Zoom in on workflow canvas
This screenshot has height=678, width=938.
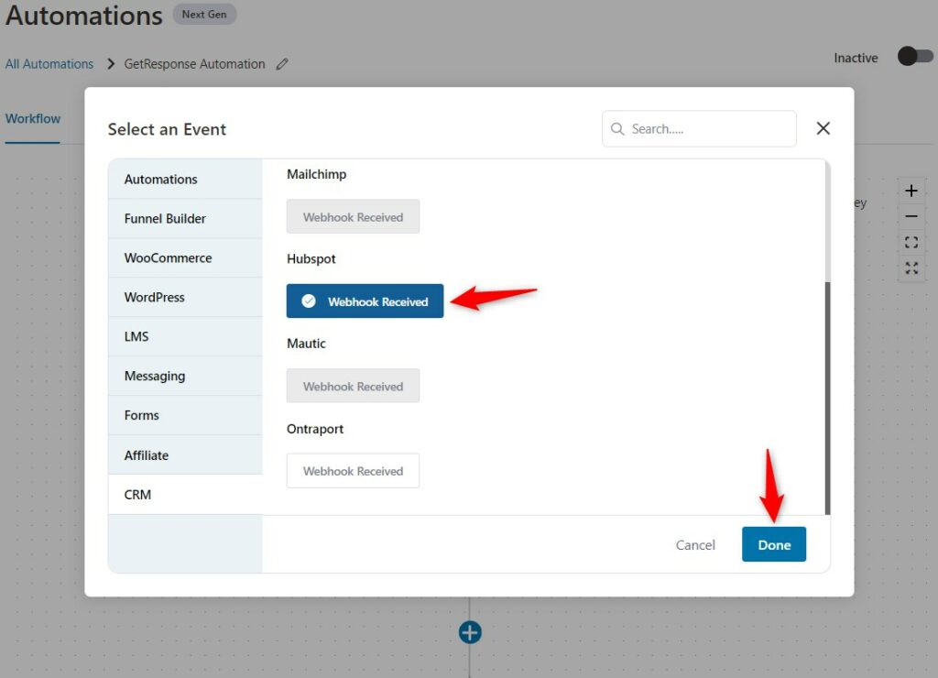(x=911, y=191)
